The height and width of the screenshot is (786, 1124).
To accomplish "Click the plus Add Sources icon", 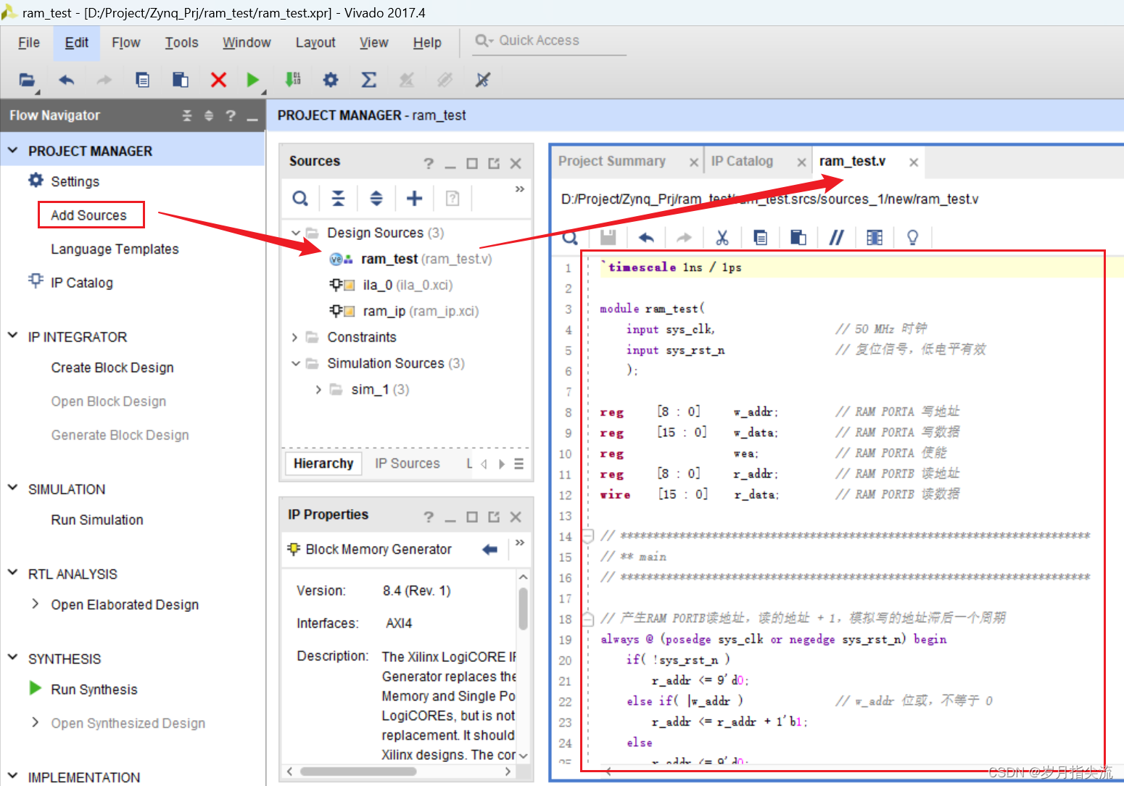I will (x=414, y=198).
